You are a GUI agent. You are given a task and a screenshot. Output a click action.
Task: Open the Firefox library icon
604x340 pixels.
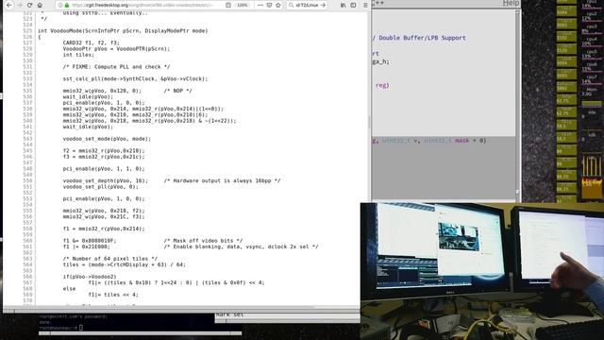tap(344, 5)
